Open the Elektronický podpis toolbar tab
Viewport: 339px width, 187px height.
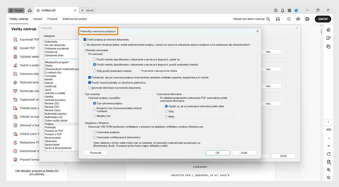(x=75, y=19)
